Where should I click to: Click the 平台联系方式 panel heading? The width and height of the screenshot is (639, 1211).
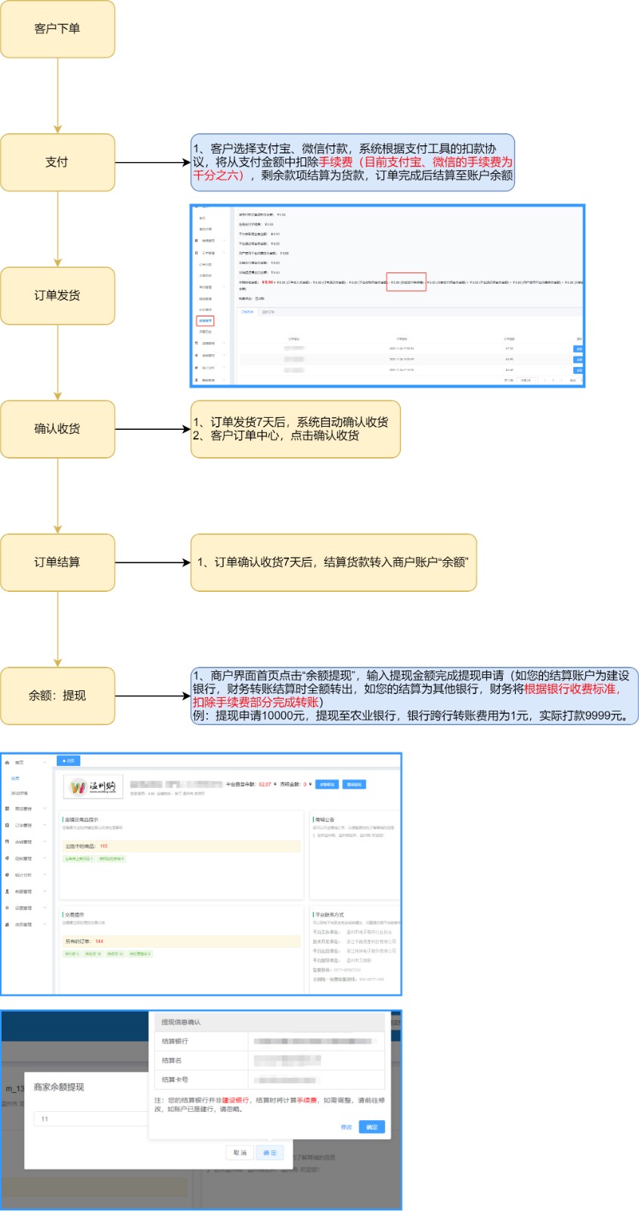tap(329, 914)
